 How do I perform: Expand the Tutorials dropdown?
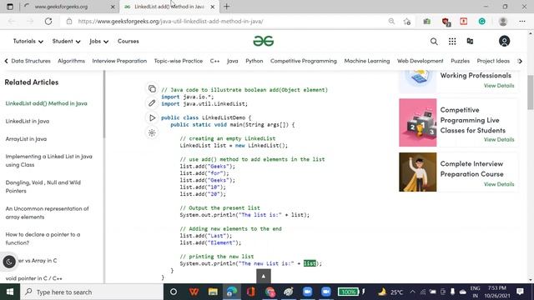[x=28, y=41]
